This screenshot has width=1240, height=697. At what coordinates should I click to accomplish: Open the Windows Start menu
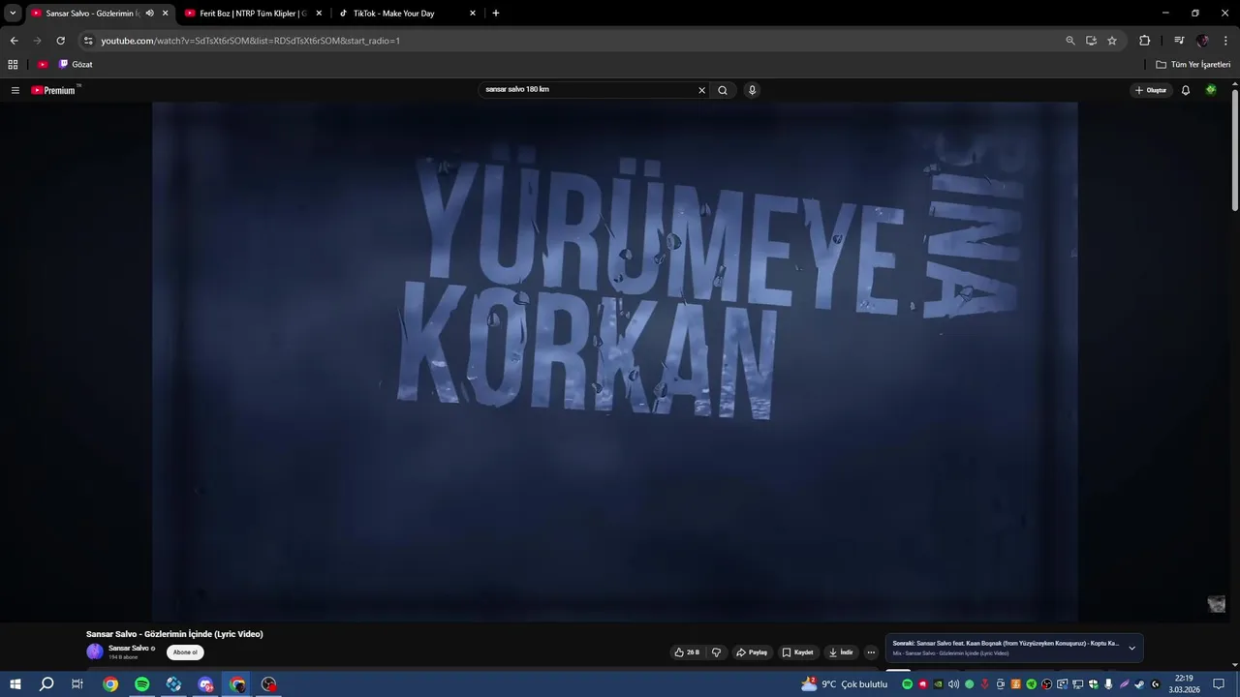(15, 684)
